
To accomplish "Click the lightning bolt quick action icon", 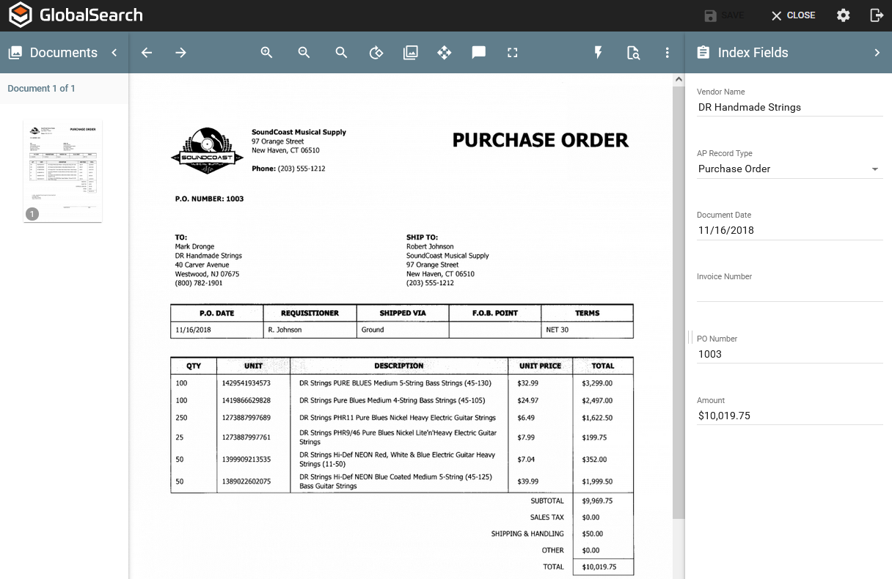I will (x=598, y=53).
